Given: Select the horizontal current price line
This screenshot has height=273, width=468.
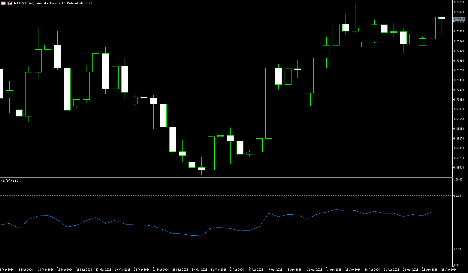Looking at the screenshot, I should pyautogui.click(x=210, y=19).
